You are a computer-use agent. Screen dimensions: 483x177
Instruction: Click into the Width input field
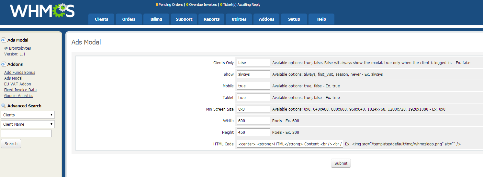(253, 121)
